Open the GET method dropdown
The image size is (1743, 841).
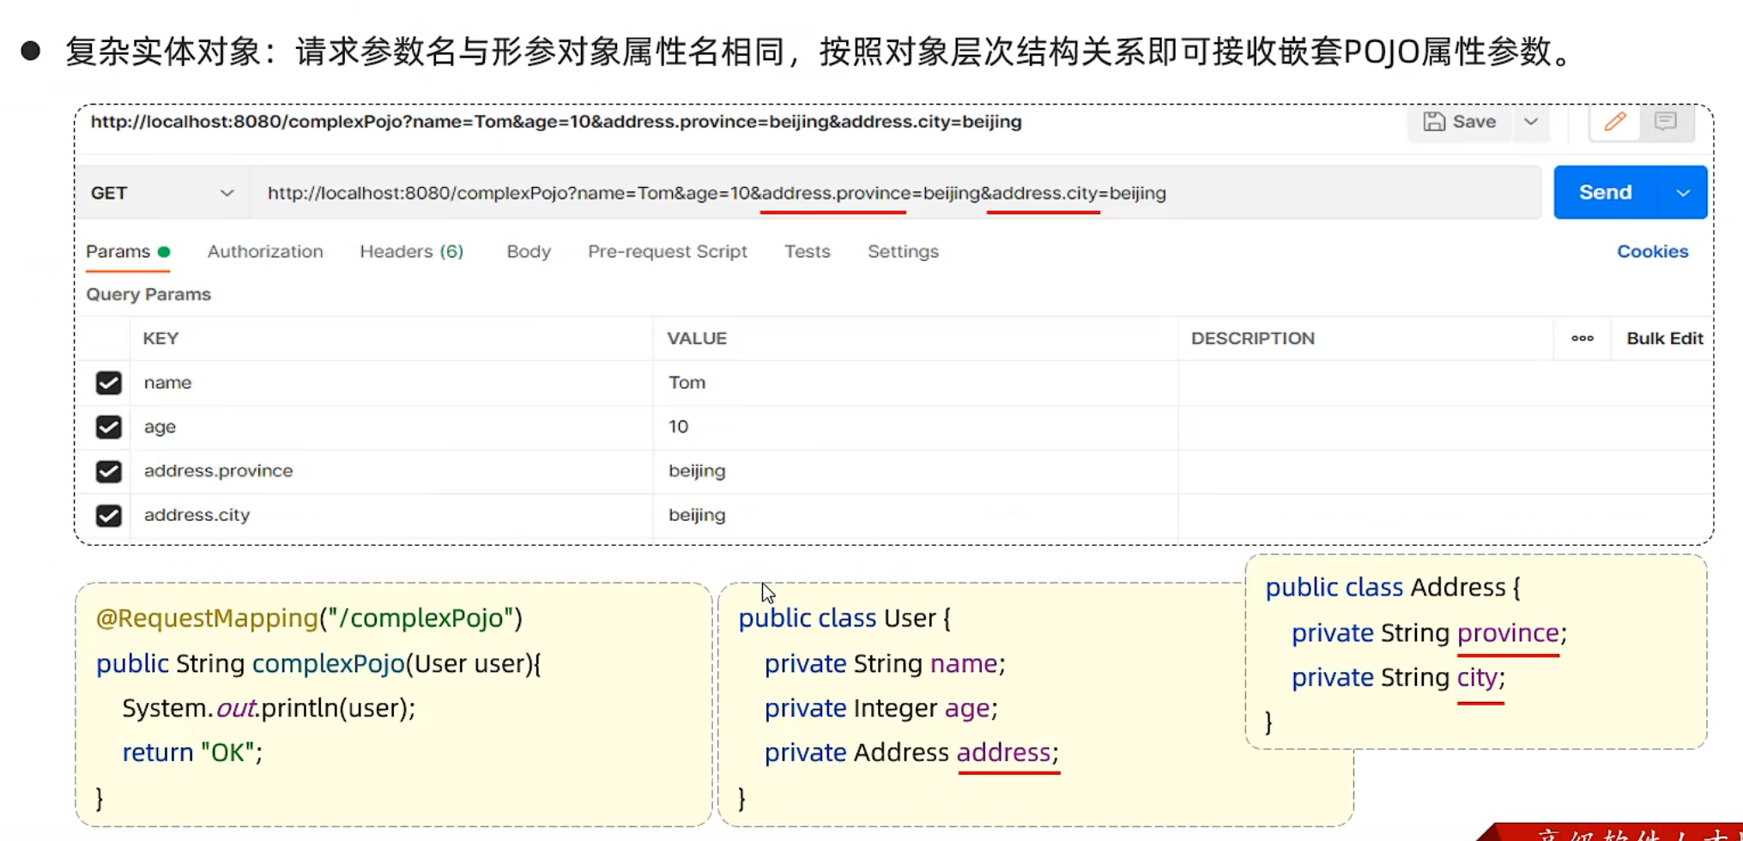tap(162, 193)
